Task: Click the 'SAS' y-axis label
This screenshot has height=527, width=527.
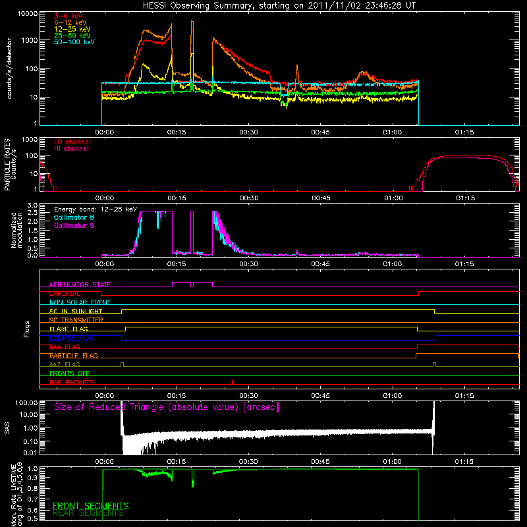Action: pyautogui.click(x=7, y=428)
